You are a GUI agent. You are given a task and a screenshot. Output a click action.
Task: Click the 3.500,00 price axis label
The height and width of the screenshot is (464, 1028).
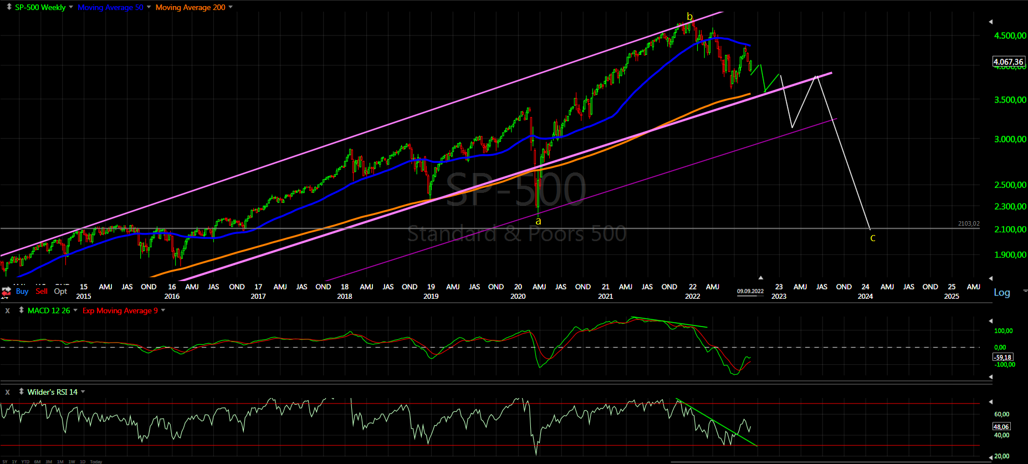coord(1010,100)
